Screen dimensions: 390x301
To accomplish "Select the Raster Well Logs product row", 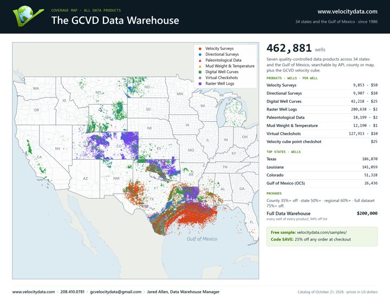I will (322, 109).
